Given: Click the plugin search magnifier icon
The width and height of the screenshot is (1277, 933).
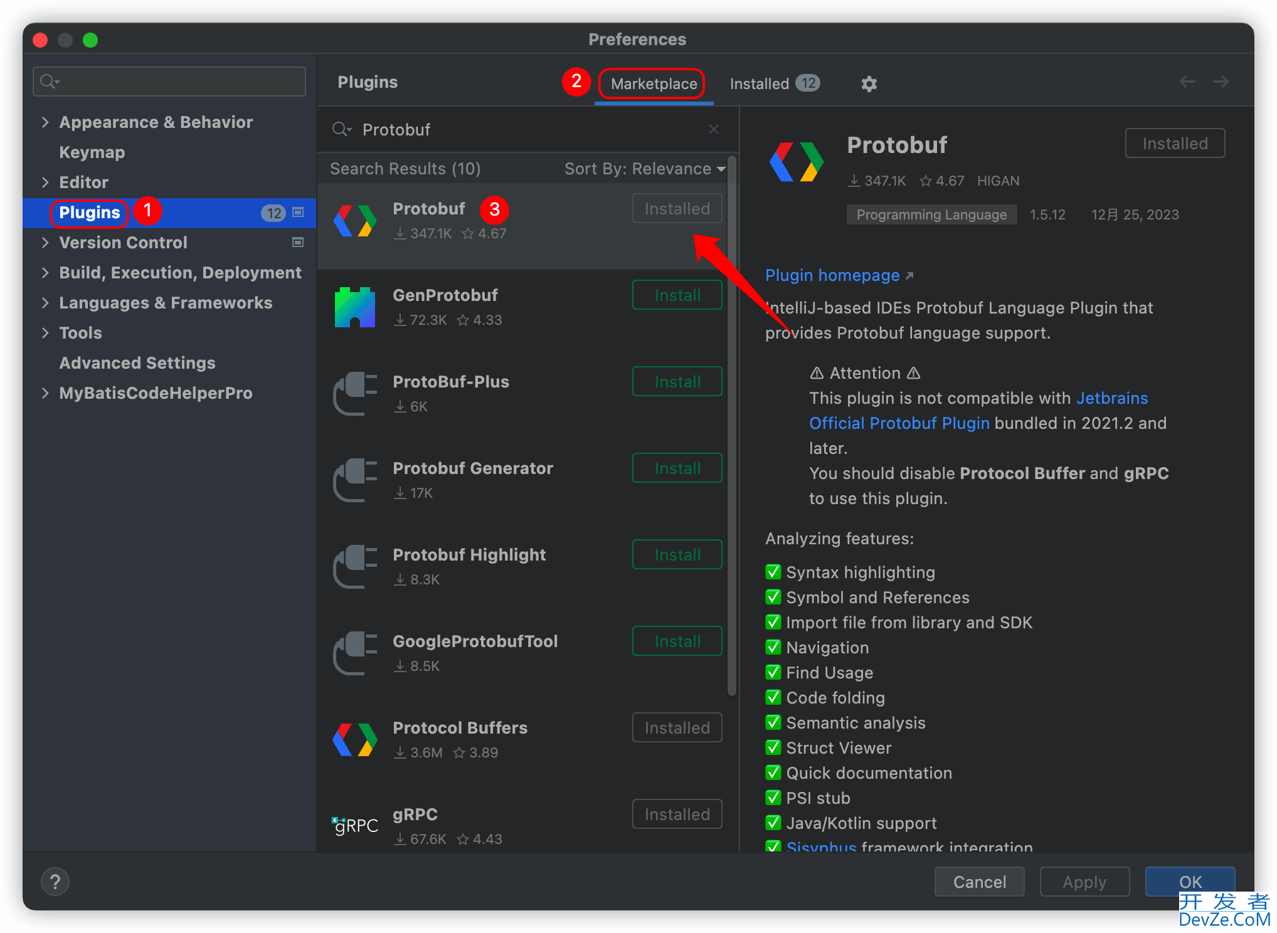Looking at the screenshot, I should (x=342, y=129).
